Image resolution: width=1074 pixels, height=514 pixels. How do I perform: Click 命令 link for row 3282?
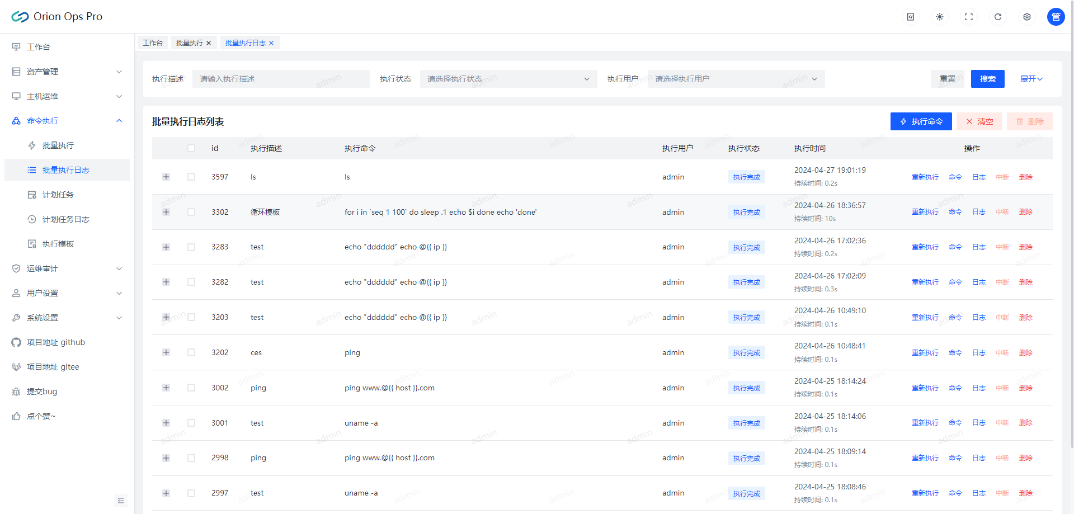pos(955,282)
